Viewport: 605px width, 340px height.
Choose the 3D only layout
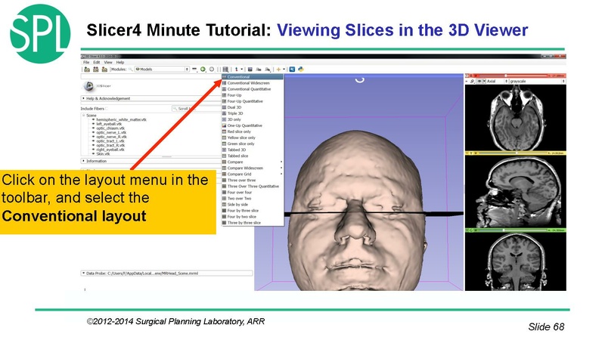coord(253,119)
